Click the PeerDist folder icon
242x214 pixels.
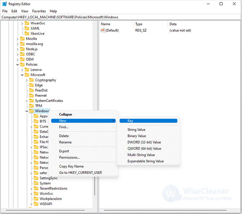click(31, 90)
